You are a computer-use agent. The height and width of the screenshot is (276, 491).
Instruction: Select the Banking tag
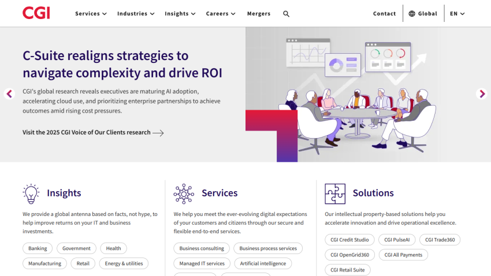click(38, 248)
